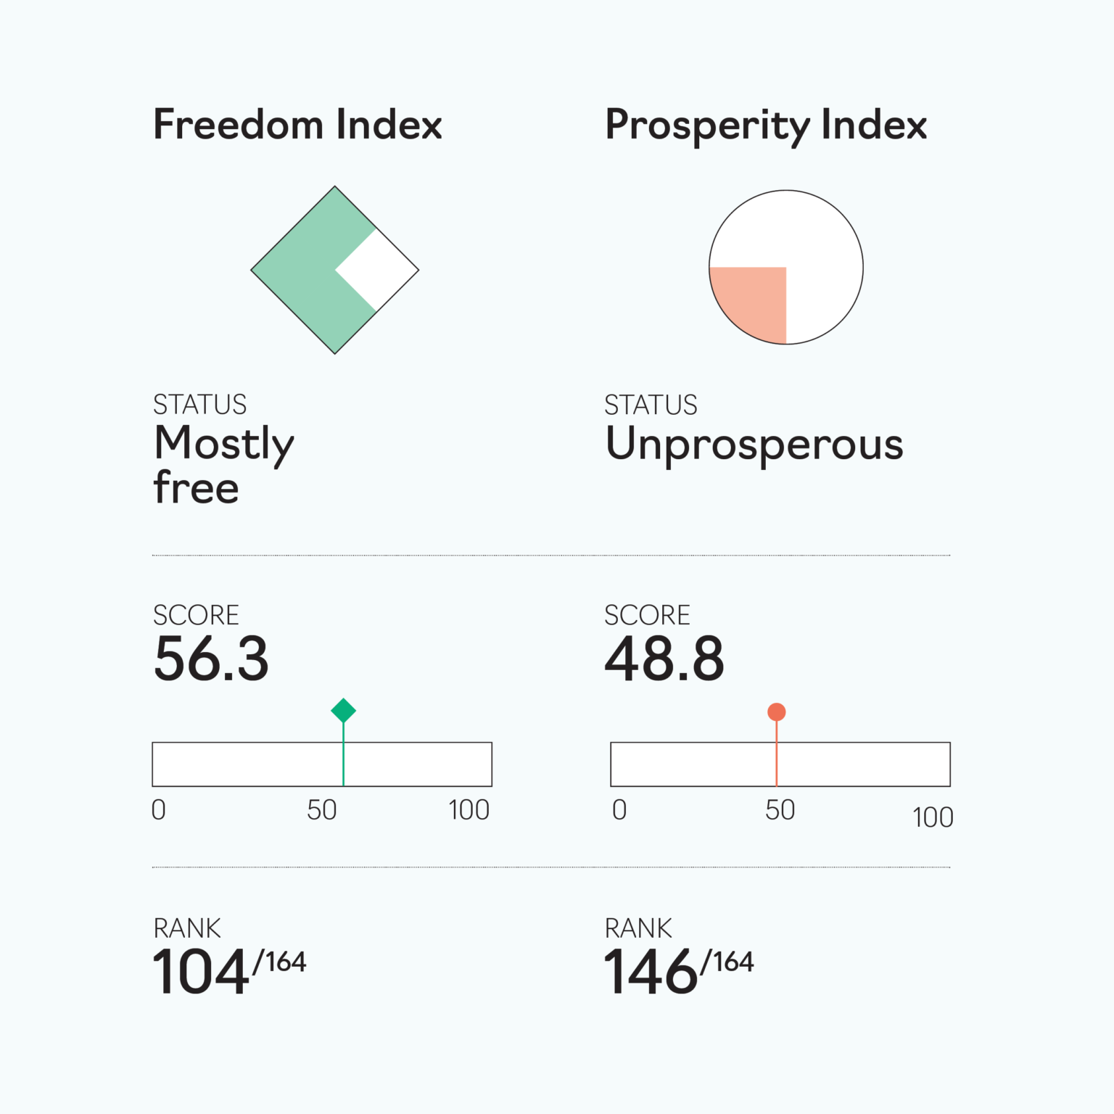This screenshot has width=1114, height=1114.
Task: Click the 100 label under the Freedom bar
Action: 469,810
